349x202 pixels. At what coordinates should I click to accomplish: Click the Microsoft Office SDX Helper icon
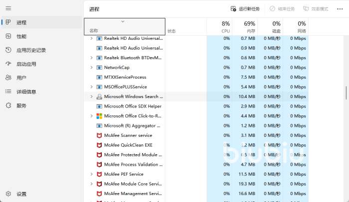coord(99,106)
